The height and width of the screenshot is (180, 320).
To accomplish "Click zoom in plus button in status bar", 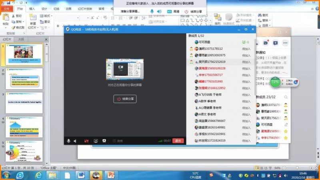I will coord(311,168).
